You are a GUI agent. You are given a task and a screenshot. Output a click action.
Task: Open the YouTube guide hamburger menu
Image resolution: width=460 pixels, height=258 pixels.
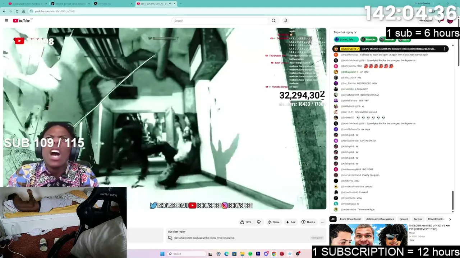coord(6,21)
